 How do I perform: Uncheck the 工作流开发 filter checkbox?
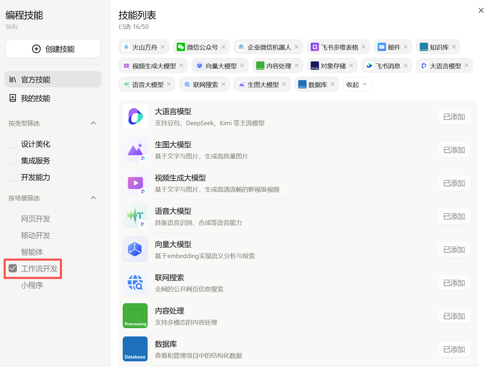click(13, 269)
